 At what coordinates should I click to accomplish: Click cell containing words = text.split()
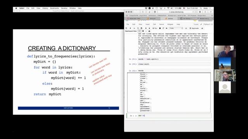[x=174, y=59]
